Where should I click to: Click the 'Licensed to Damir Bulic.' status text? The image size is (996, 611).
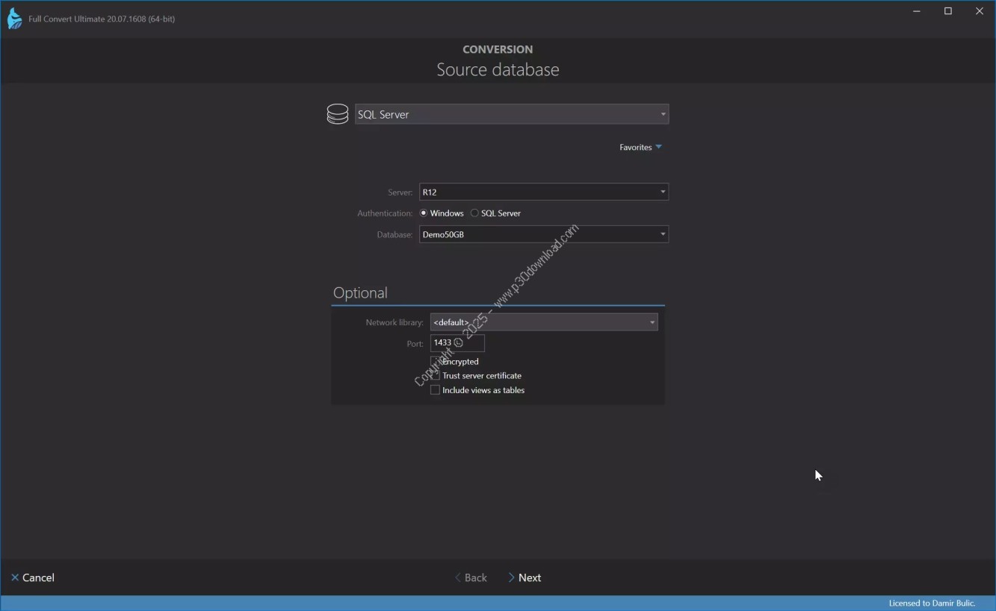(932, 603)
